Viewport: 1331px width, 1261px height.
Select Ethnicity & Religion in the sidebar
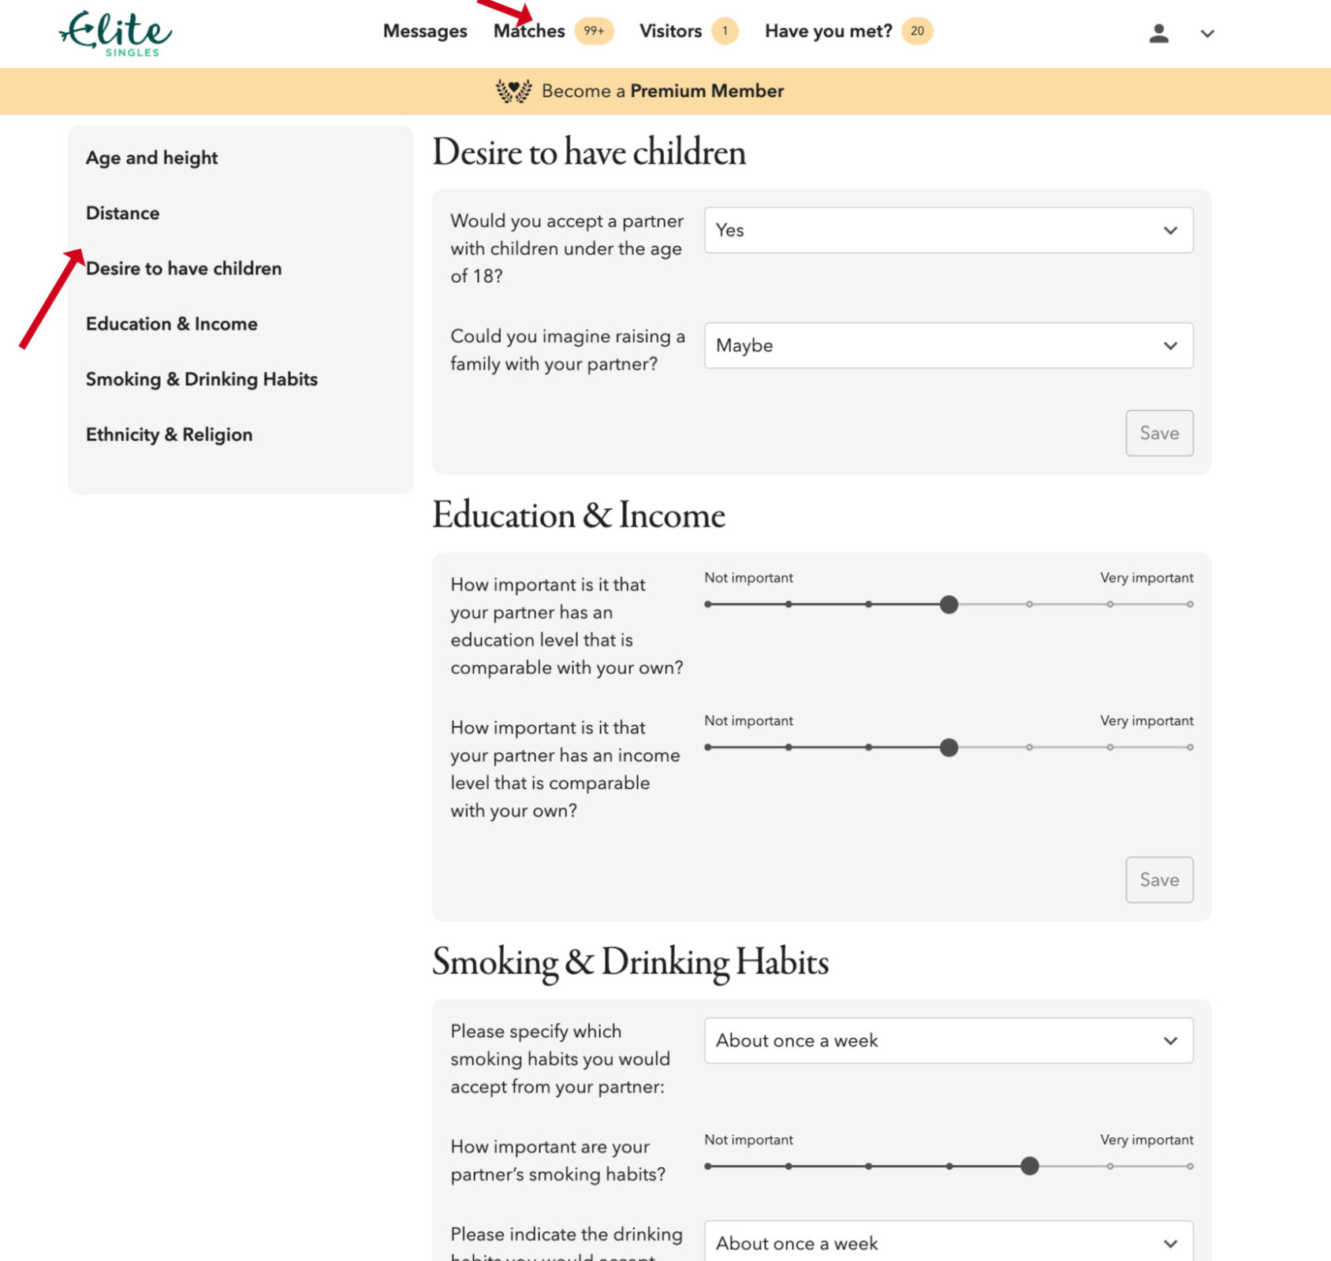(x=169, y=434)
